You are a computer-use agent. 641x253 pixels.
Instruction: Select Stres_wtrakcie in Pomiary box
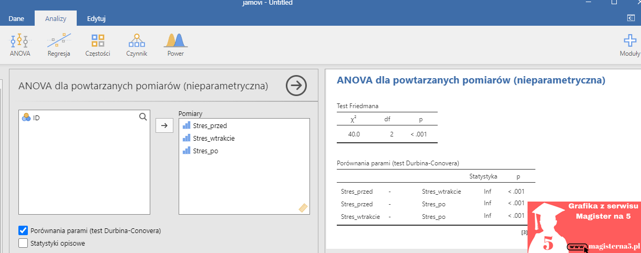(x=213, y=138)
